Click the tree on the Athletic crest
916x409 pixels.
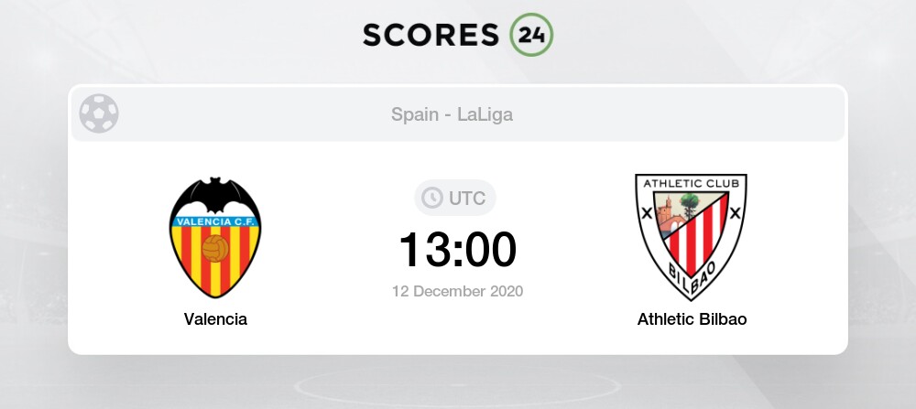pos(690,205)
